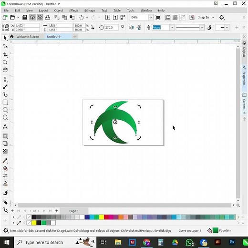
Task: Expand document palette flyout arrow
Action: pos(13,223)
